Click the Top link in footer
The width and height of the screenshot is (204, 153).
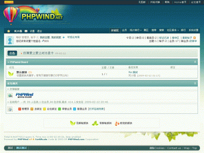click(194, 148)
